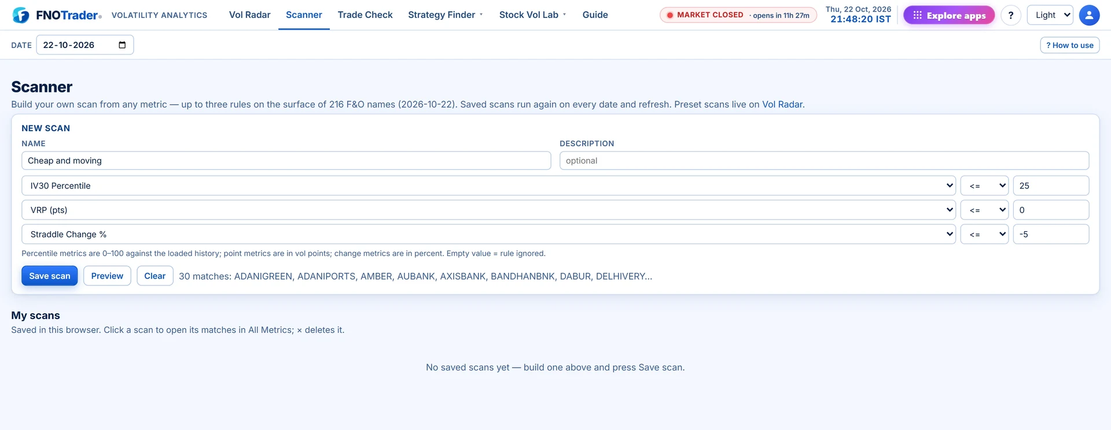This screenshot has height=430, width=1111.
Task: Expand the VRP (pts) metric dropdown
Action: click(488, 210)
